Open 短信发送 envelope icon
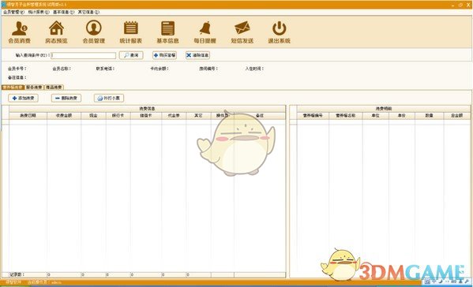 pos(242,32)
